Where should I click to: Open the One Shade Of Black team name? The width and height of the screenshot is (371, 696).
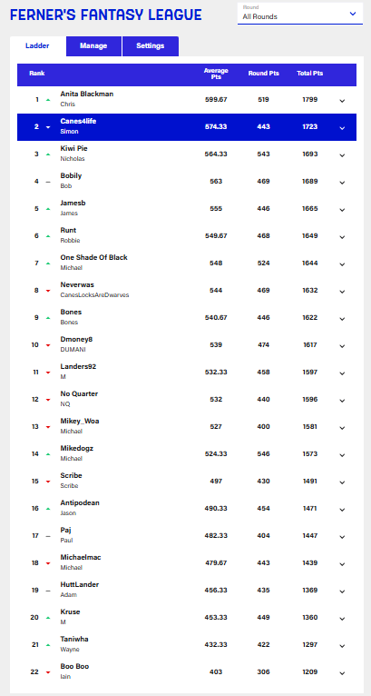point(94,257)
